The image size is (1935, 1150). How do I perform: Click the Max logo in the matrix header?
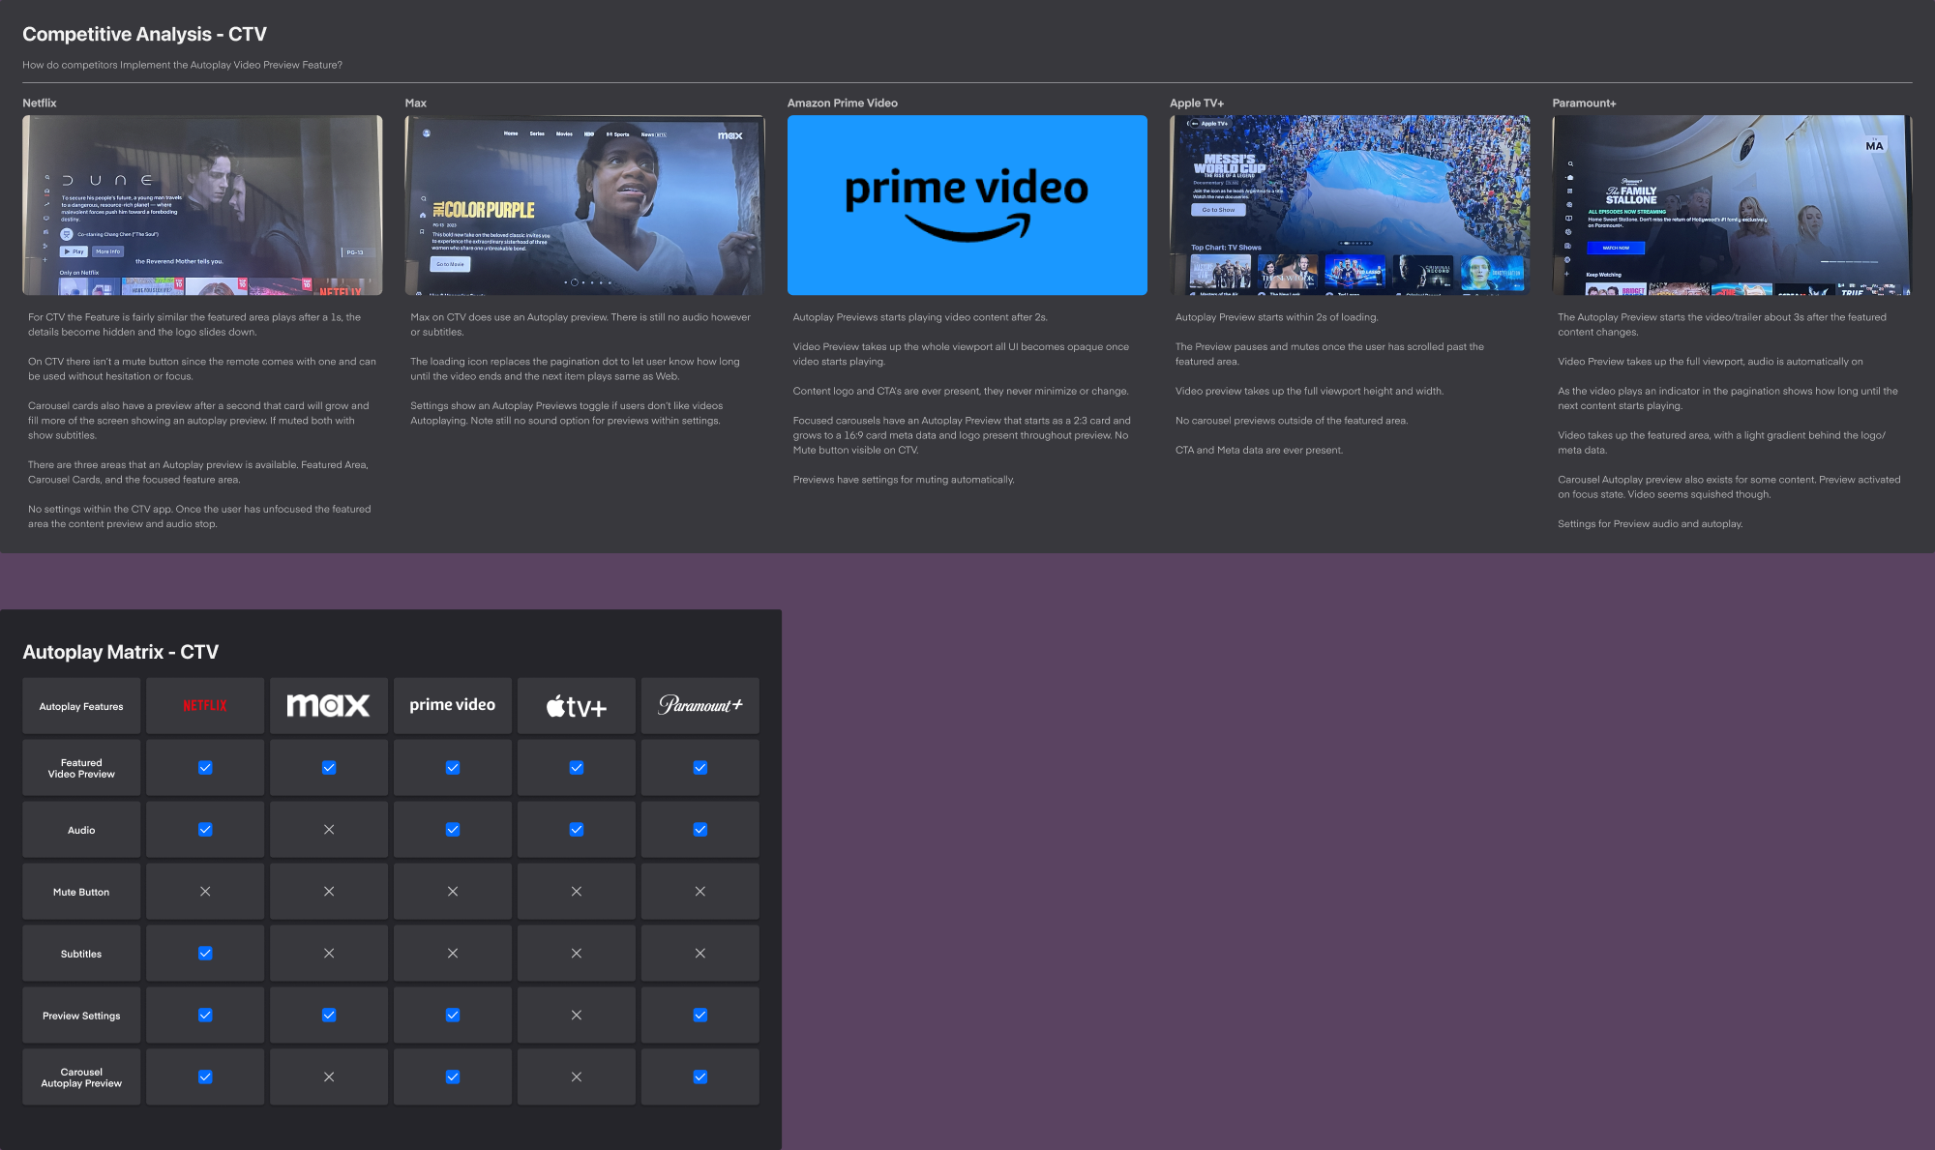click(328, 706)
